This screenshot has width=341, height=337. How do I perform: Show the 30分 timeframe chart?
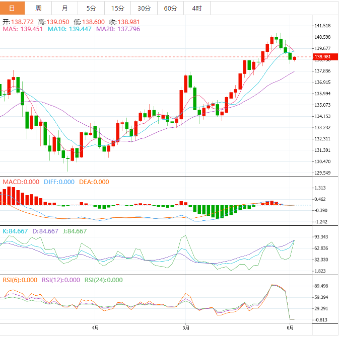click(x=144, y=8)
